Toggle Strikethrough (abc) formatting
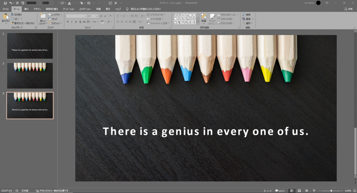This screenshot has width=357, height=193. click(84, 22)
